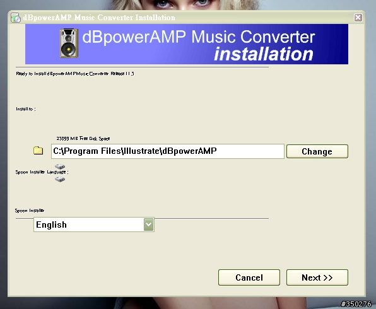The height and width of the screenshot is (309, 376).
Task: Click the speaker logo in the banner
Action: [x=69, y=44]
